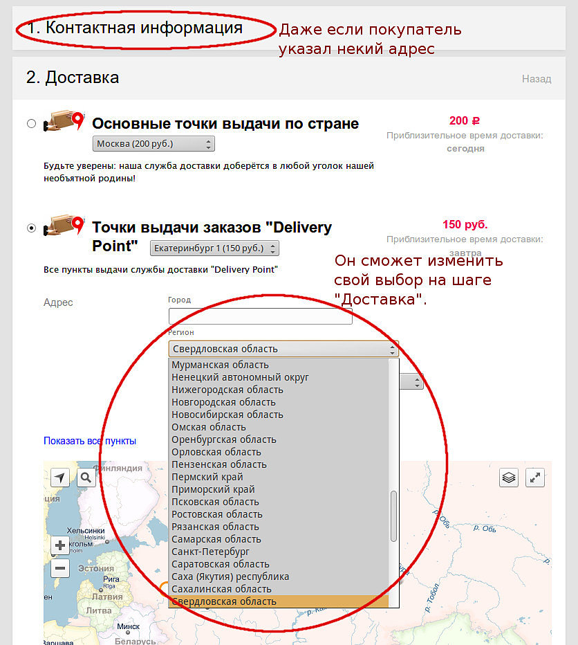Open the map layers icon
The width and height of the screenshot is (578, 645).
click(509, 478)
